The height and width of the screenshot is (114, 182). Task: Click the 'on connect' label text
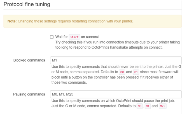pos(90,37)
